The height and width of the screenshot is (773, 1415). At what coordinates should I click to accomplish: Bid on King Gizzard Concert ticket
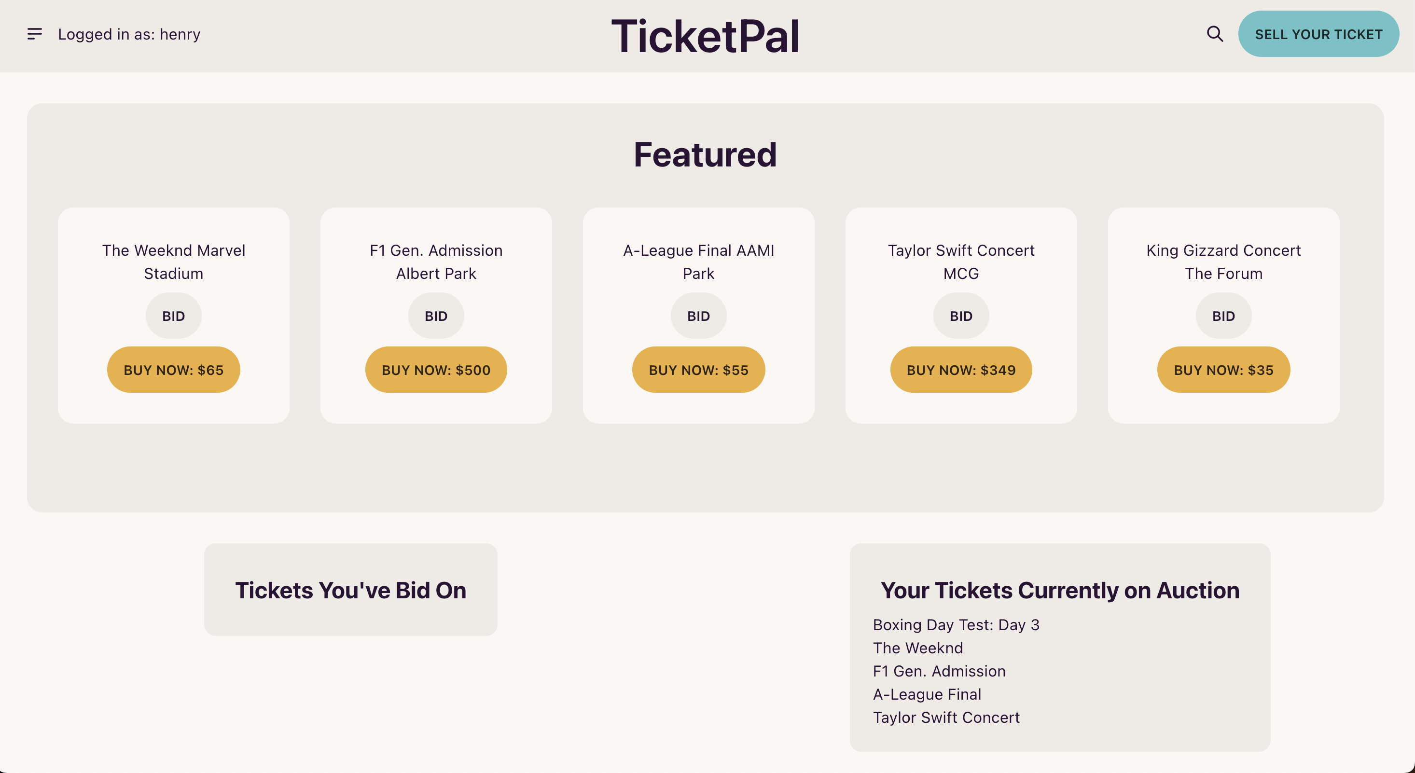click(1224, 316)
